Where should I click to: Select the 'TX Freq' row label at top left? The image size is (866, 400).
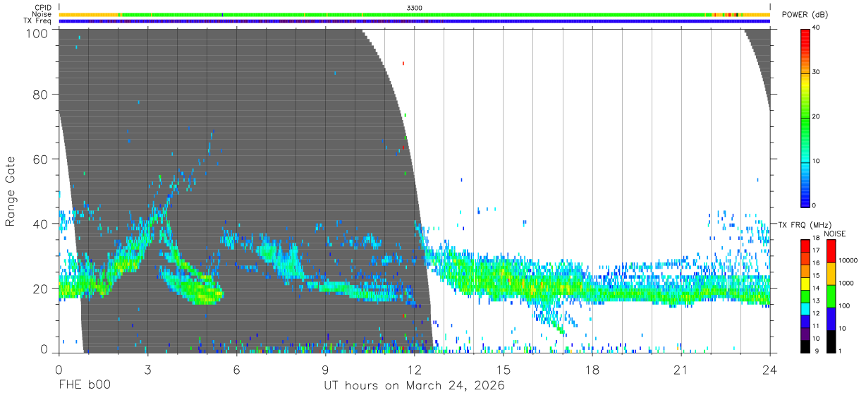pyautogui.click(x=38, y=21)
